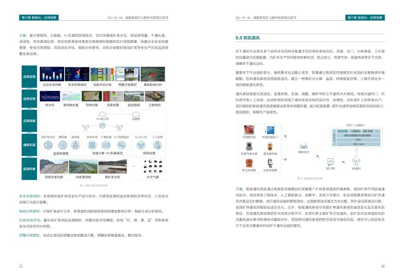404x274 pixels.
Task: Select the 5G基站 base station antenna icon
Action: (x=356, y=162)
